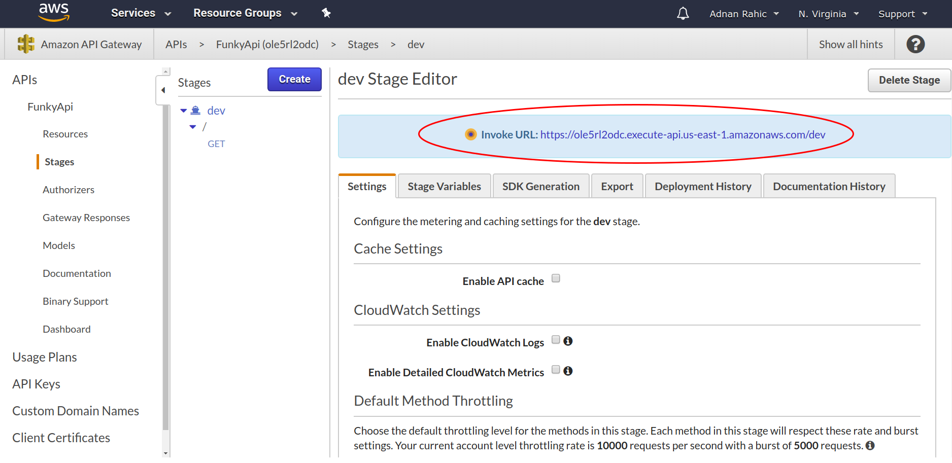Open the Services dropdown menu
Viewport: 952px width, 463px height.
click(x=141, y=13)
